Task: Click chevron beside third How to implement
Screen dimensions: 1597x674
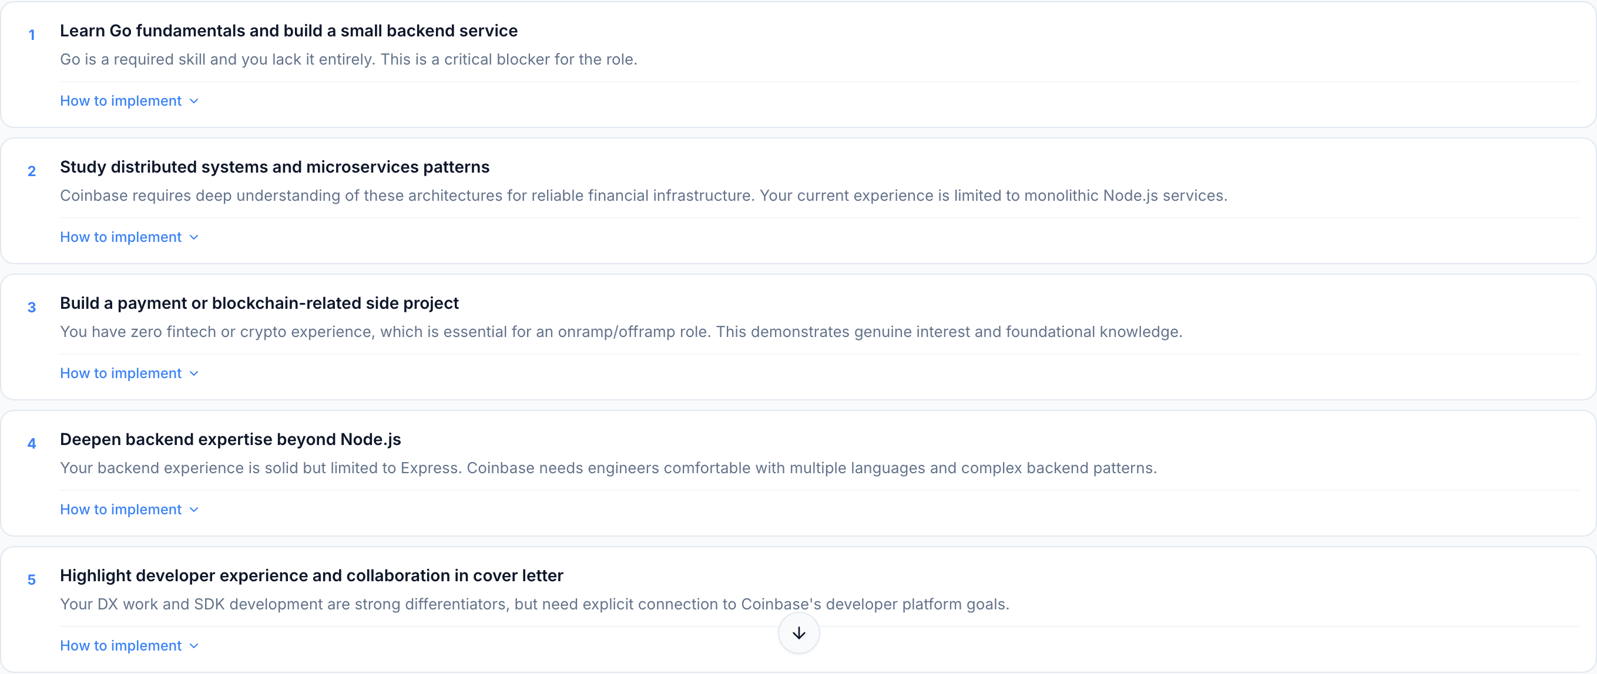Action: point(194,373)
